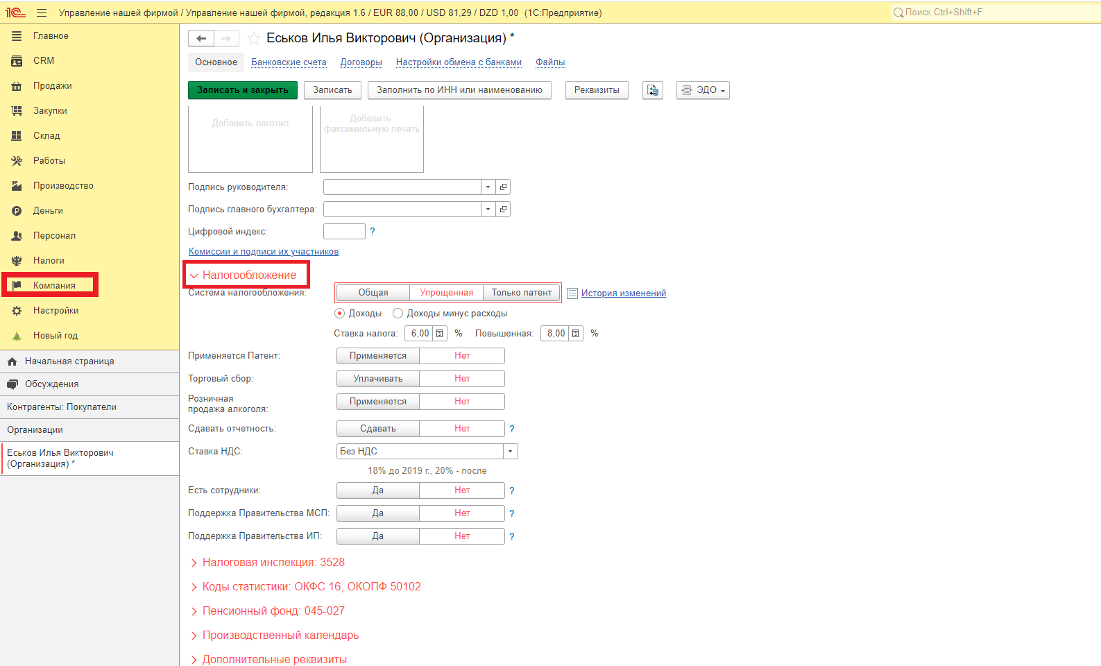Viewport: 1101px width, 666px height.
Task: Click into the Цифровой индекс input field
Action: click(x=344, y=232)
